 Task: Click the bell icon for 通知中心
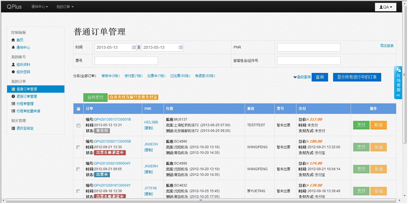pos(13,47)
